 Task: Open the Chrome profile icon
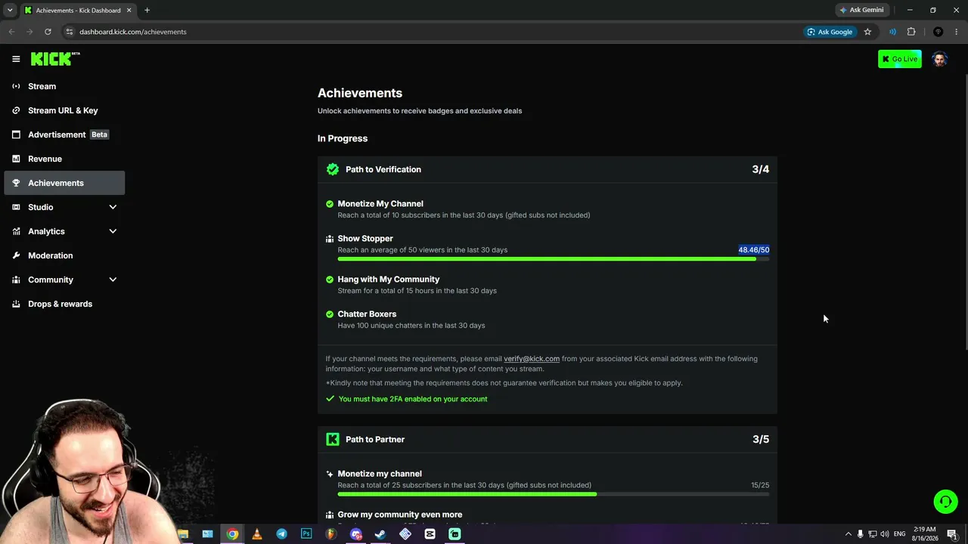tap(938, 32)
